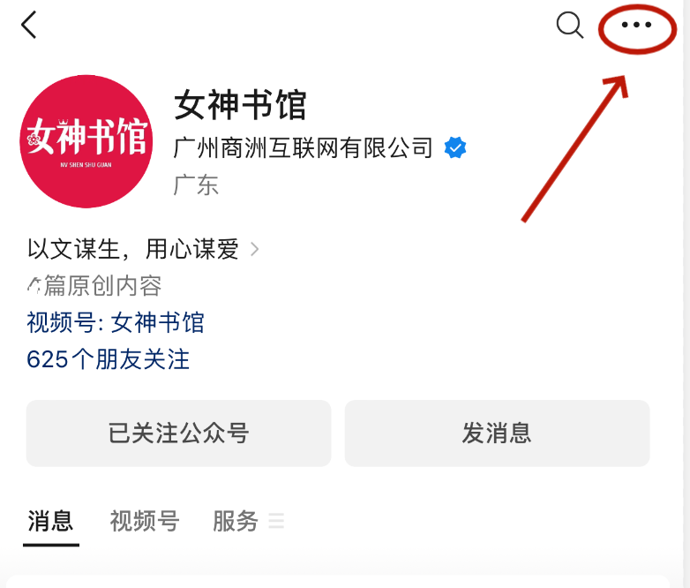Switch to the 消息 tab
The width and height of the screenshot is (690, 588).
pos(50,521)
